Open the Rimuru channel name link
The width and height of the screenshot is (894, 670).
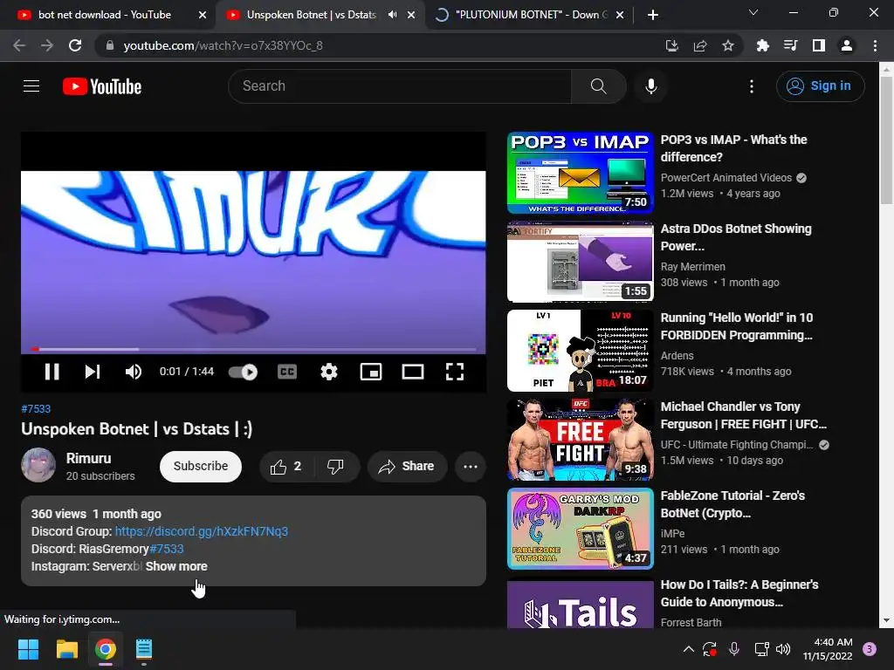(x=88, y=458)
